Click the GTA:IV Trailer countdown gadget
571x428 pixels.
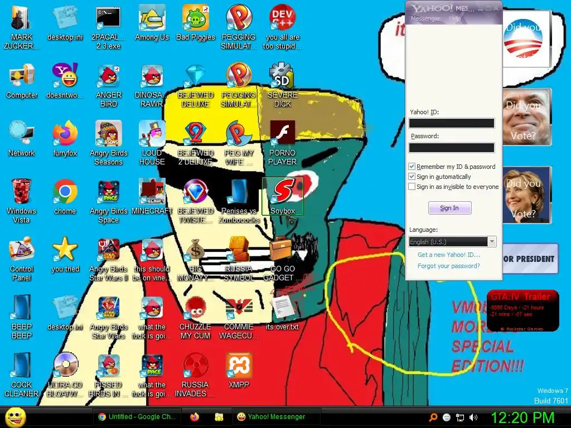[522, 310]
